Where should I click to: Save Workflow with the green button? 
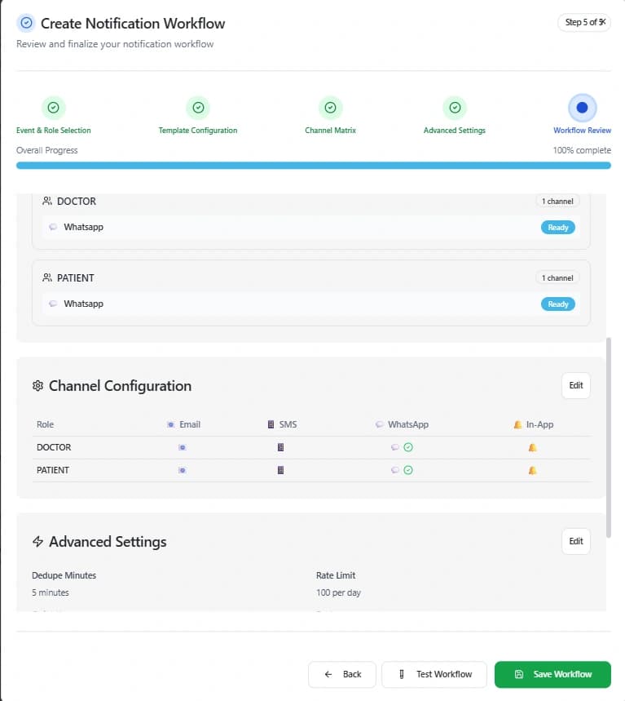click(552, 674)
